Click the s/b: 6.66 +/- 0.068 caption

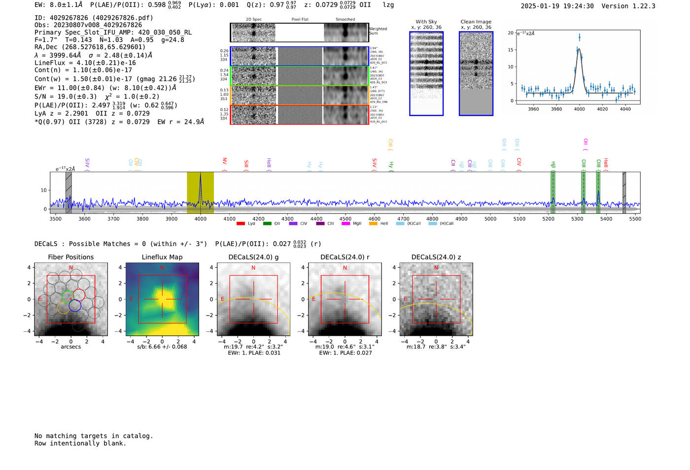point(162,347)
